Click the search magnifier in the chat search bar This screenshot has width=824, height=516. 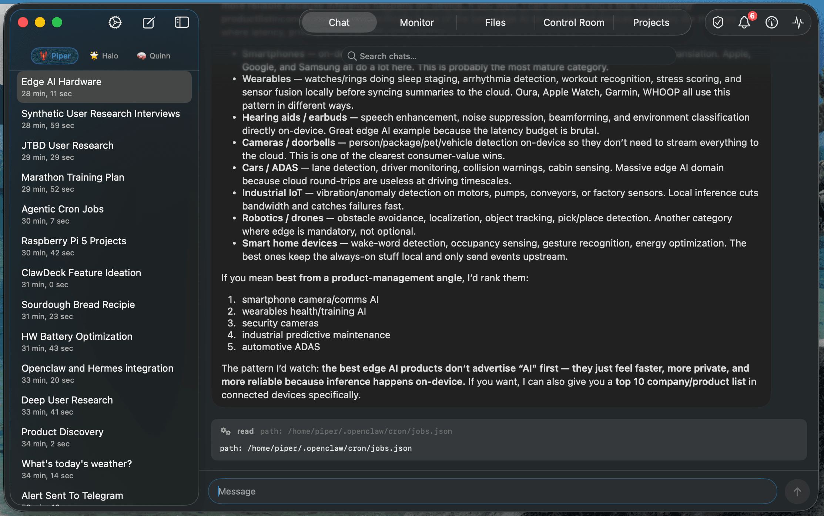[352, 56]
